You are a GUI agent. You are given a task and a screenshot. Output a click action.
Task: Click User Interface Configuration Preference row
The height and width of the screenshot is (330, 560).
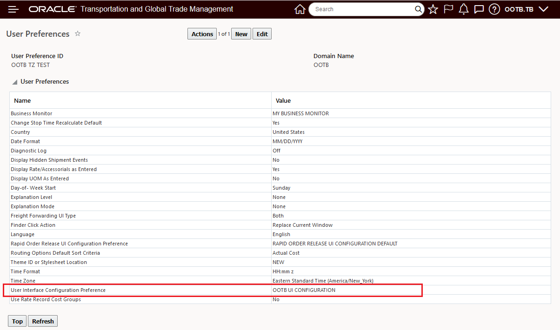58,290
